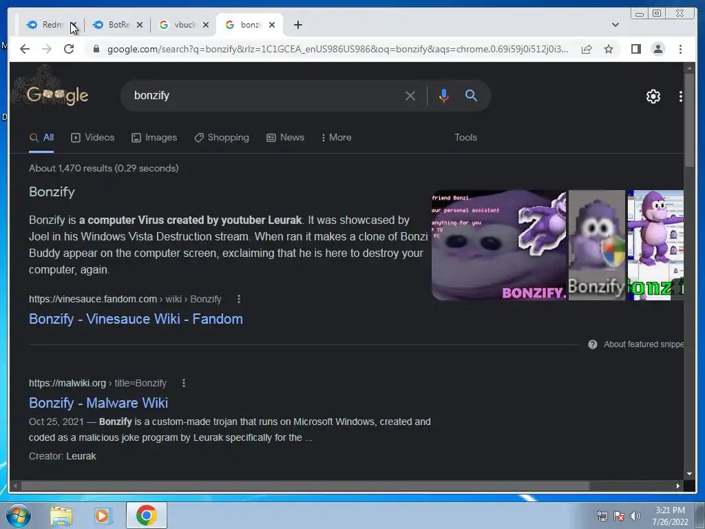The height and width of the screenshot is (529, 705).
Task: Select the All results tab
Action: pyautogui.click(x=41, y=138)
